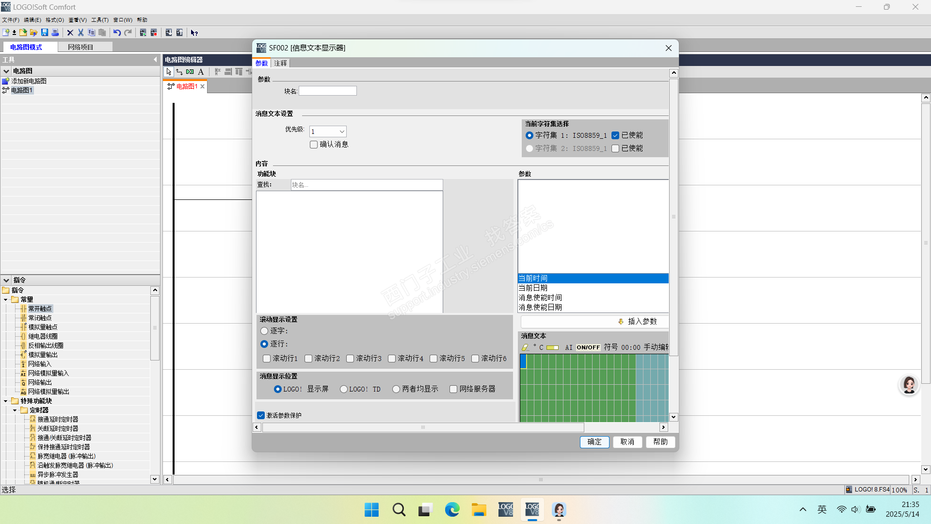Check the 确认消息 checkbox
Viewport: 931px width, 524px height.
click(x=314, y=145)
